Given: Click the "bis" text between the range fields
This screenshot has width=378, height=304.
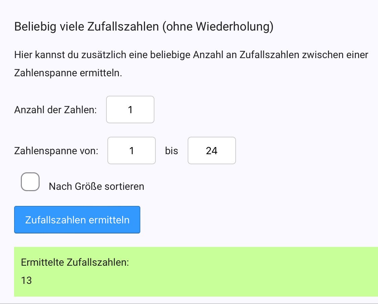Looking at the screenshot, I should click(172, 151).
